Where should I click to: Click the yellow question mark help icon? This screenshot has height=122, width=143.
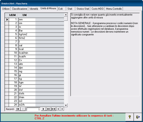coord(130,117)
